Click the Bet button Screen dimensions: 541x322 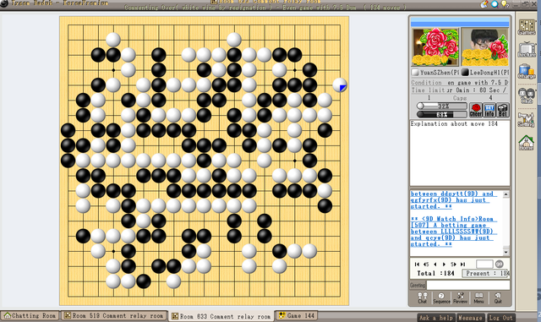(x=503, y=110)
